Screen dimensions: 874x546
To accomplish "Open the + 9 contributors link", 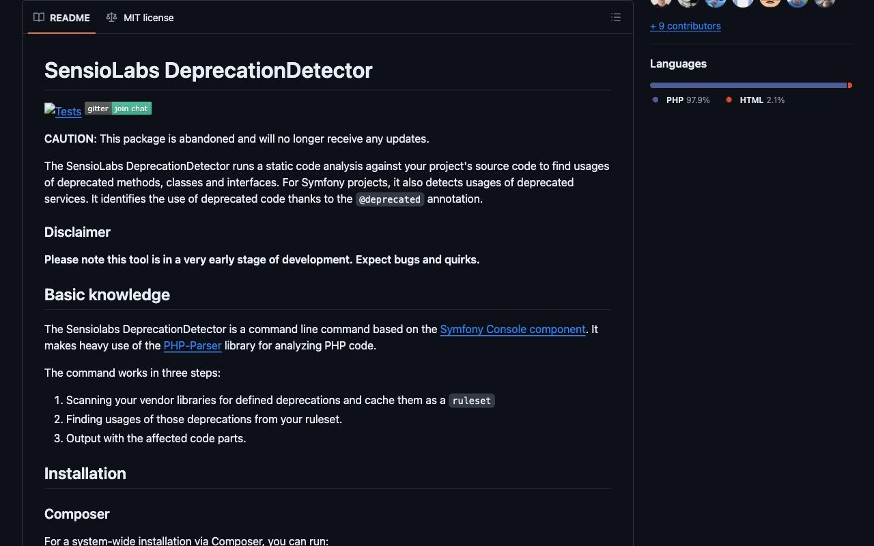I will (x=686, y=26).
